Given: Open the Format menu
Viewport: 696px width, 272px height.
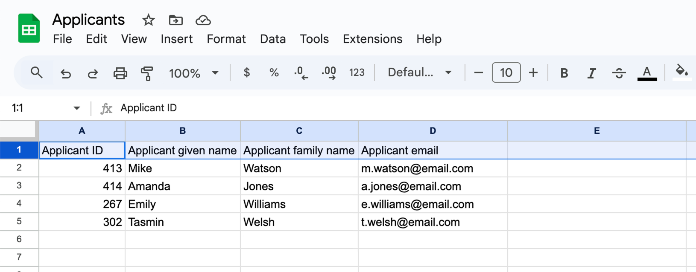Looking at the screenshot, I should [x=226, y=39].
